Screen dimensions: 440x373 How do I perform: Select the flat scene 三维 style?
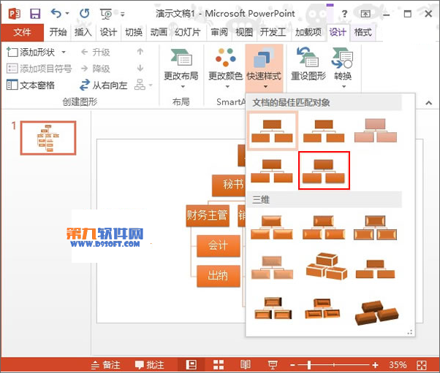tap(376, 269)
